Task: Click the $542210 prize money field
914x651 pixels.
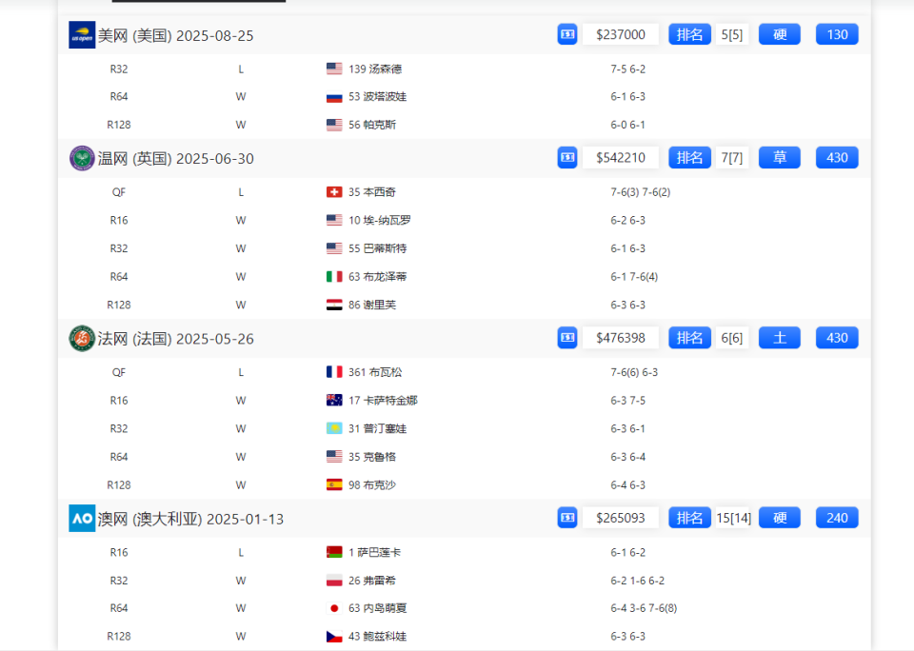Action: [621, 157]
